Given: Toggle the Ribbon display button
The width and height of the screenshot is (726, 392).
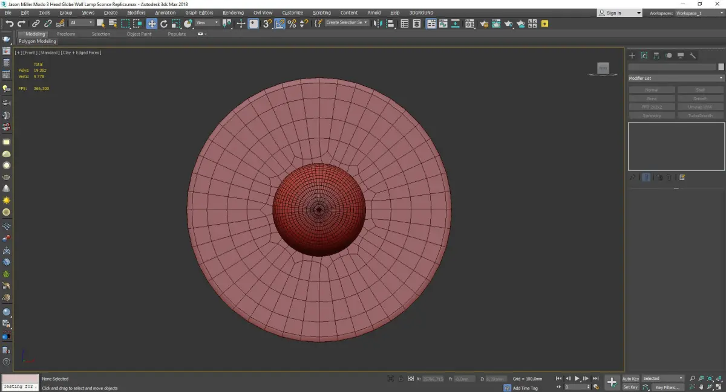Looking at the screenshot, I should 431,24.
